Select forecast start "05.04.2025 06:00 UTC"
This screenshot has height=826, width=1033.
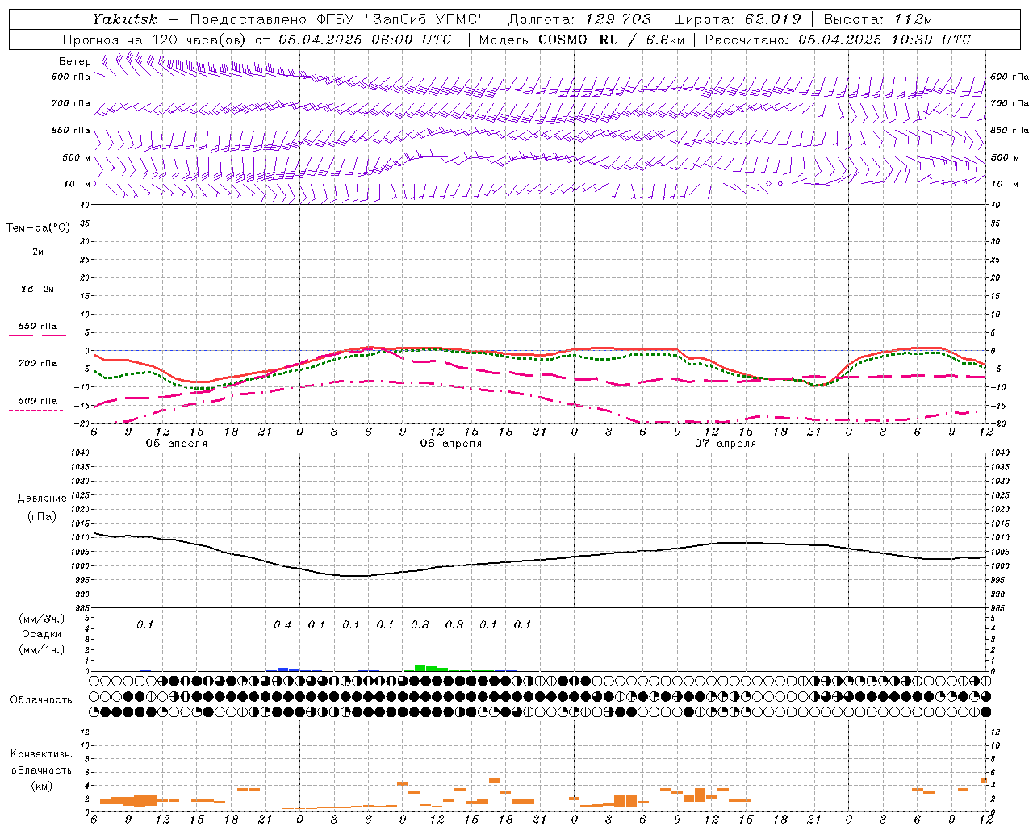365,40
